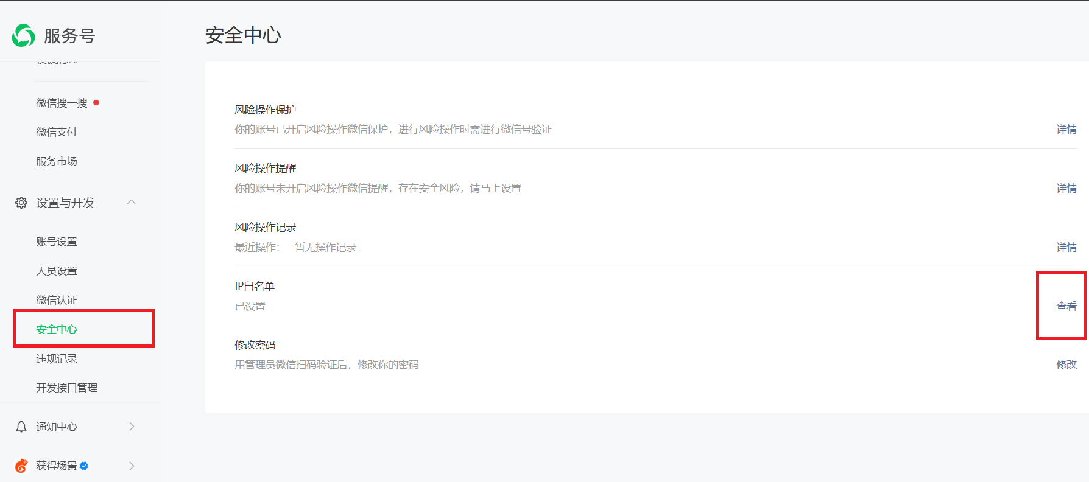The image size is (1089, 482).
Task: Go to 人员设置 in sidebar
Action: pyautogui.click(x=57, y=271)
